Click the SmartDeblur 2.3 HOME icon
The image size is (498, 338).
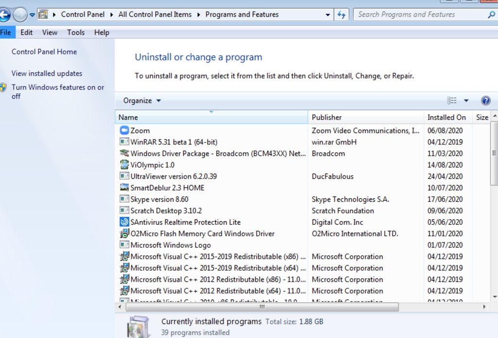tap(124, 187)
